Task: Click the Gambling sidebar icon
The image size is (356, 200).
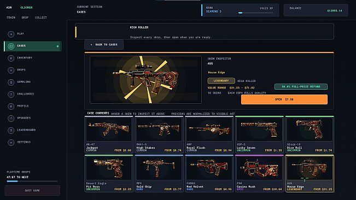Action: (11, 82)
